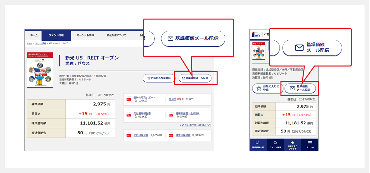Open the マーケット情報 navigation tab

pos(85,35)
